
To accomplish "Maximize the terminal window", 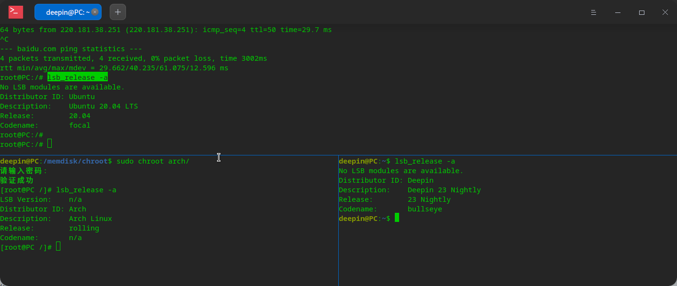I will (642, 12).
